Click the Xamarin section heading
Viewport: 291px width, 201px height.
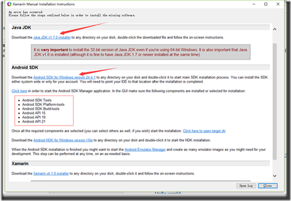tap(20, 164)
